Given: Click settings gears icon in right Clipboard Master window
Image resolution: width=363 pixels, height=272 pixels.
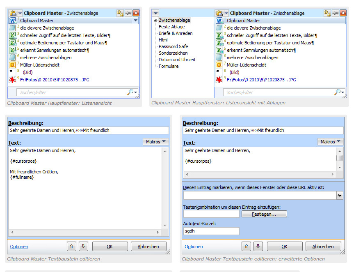Looking at the screenshot, I should click(327, 13).
